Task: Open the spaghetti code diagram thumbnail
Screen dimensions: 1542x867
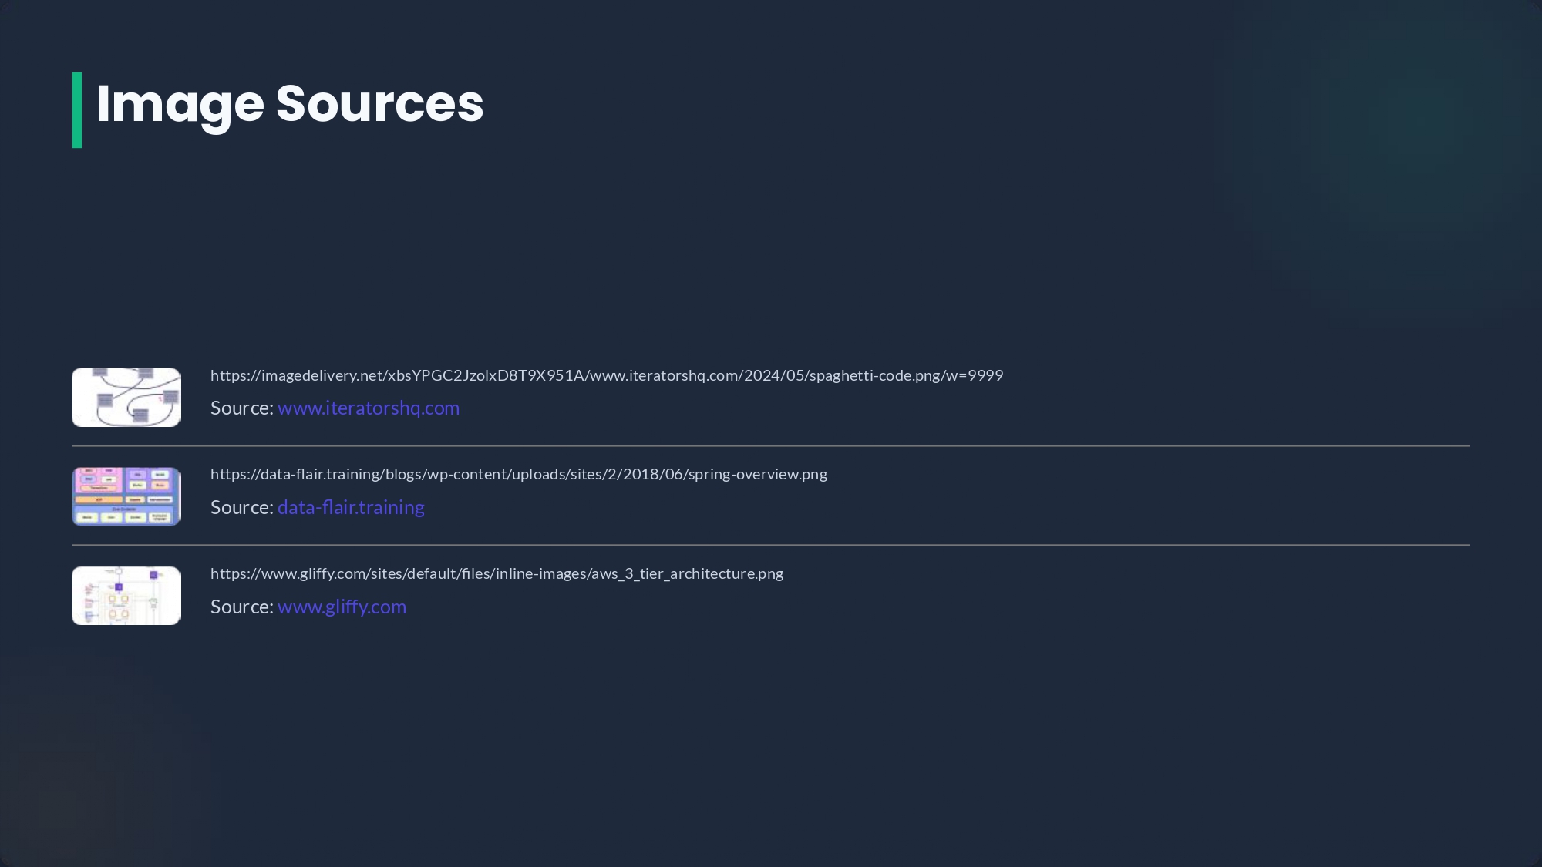Action: [126, 397]
